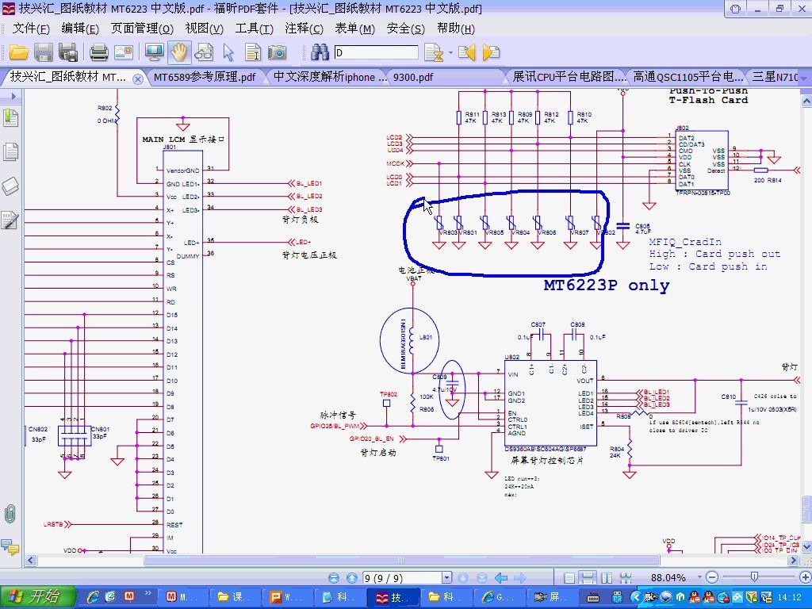
Task: Select the Hand tool in the toolbar
Action: click(178, 52)
